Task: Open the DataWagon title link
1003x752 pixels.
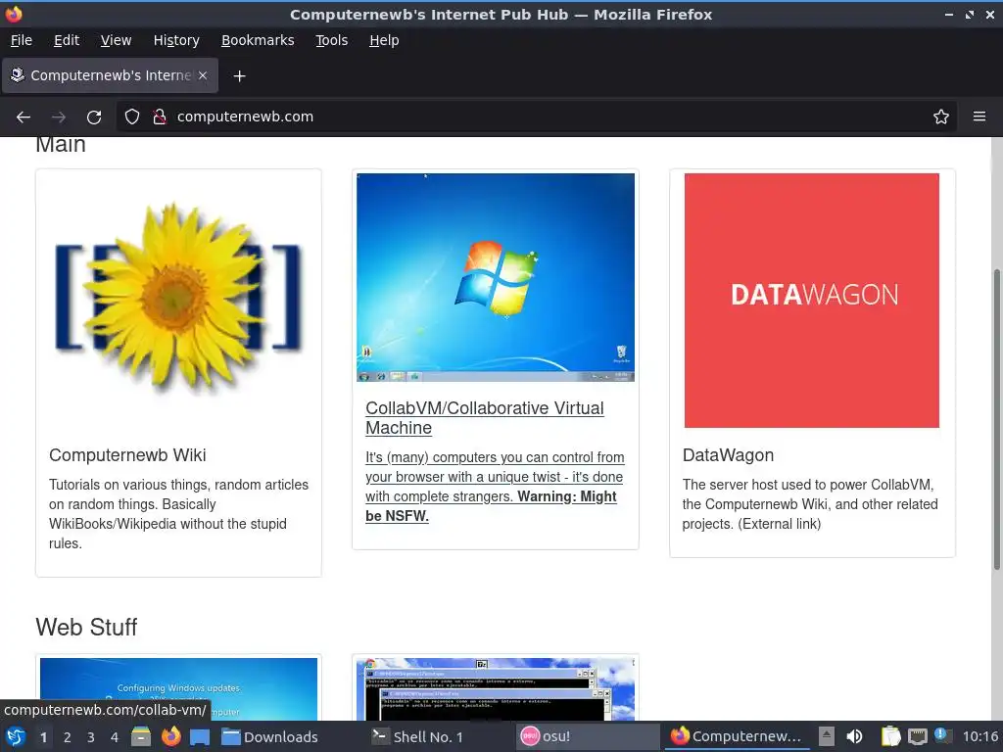Action: click(x=728, y=455)
